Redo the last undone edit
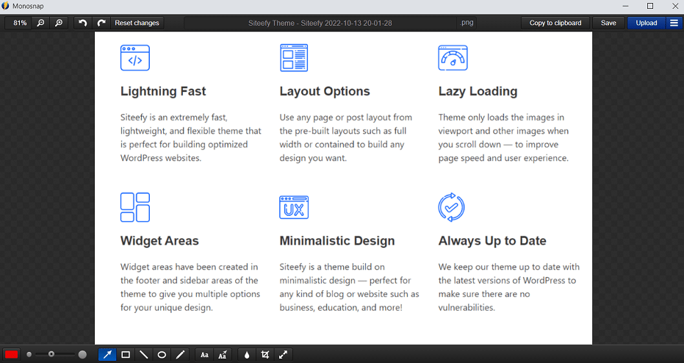This screenshot has height=363, width=684. [101, 23]
